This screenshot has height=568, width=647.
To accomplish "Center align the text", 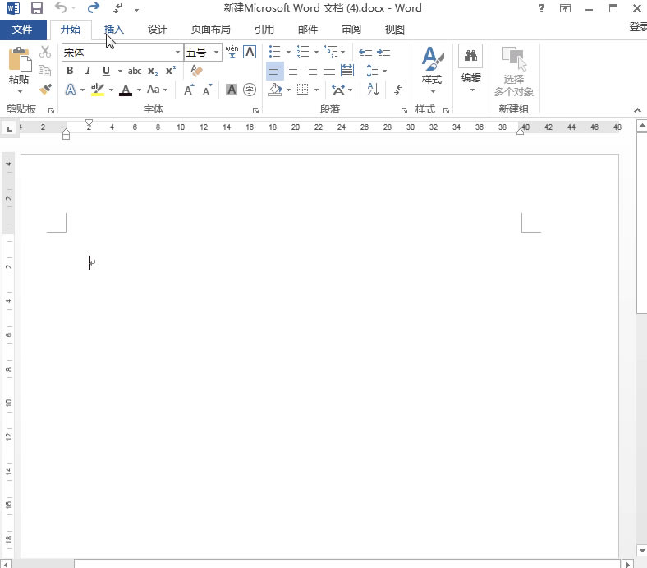I will [x=293, y=71].
